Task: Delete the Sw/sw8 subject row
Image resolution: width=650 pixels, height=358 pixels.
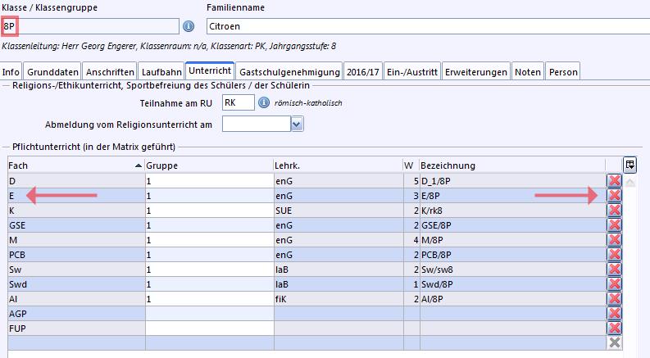Action: [x=615, y=270]
